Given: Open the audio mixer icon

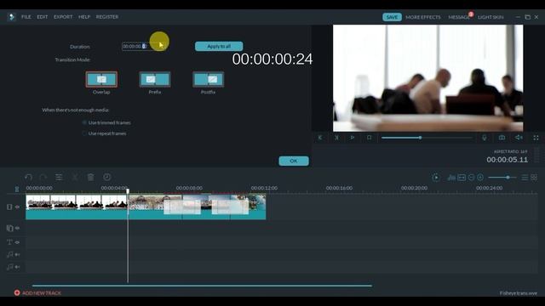Looking at the screenshot, I should click(x=451, y=178).
